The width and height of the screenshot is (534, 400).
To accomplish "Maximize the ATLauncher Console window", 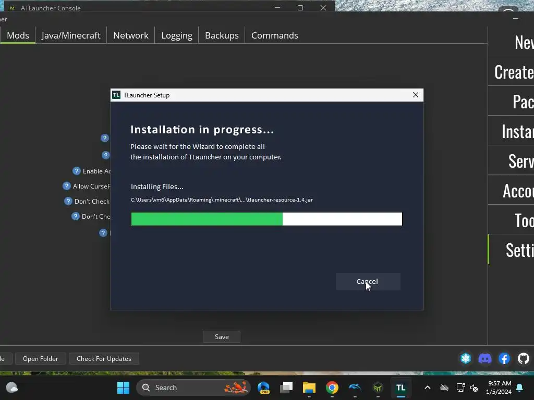I will click(x=300, y=7).
